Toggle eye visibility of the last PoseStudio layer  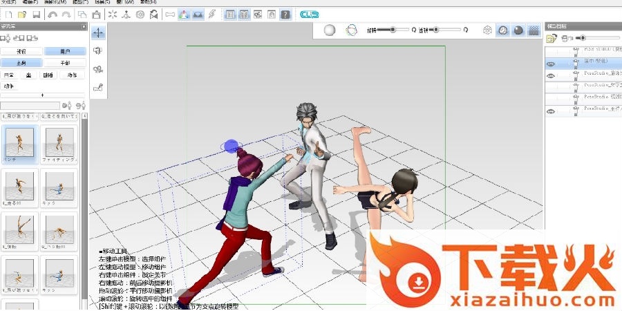click(x=551, y=110)
